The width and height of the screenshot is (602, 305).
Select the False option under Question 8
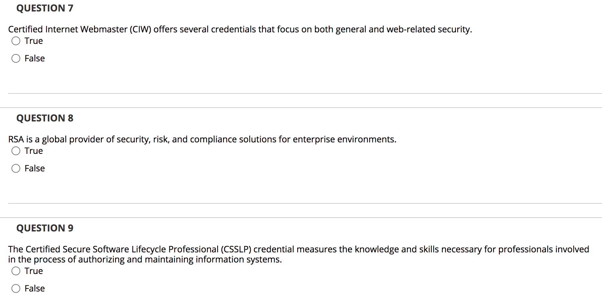(x=16, y=168)
